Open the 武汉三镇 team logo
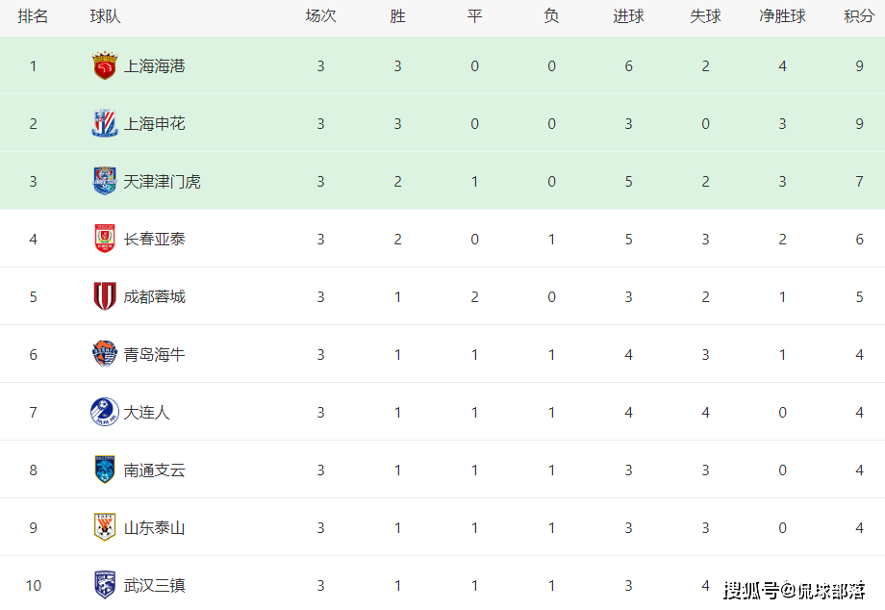The image size is (885, 610). (x=105, y=585)
